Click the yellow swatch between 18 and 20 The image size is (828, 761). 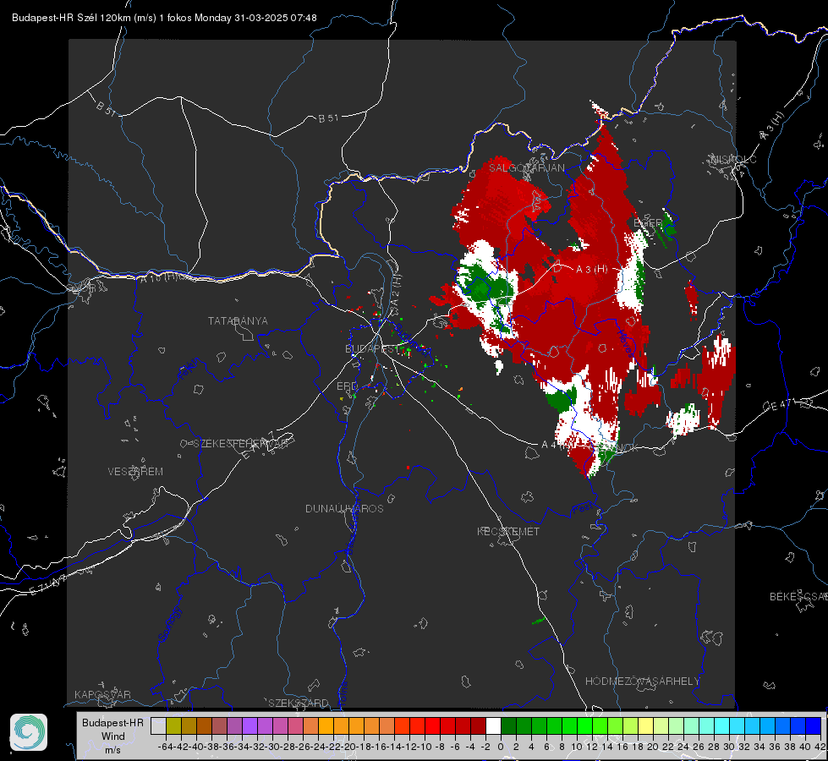(646, 726)
